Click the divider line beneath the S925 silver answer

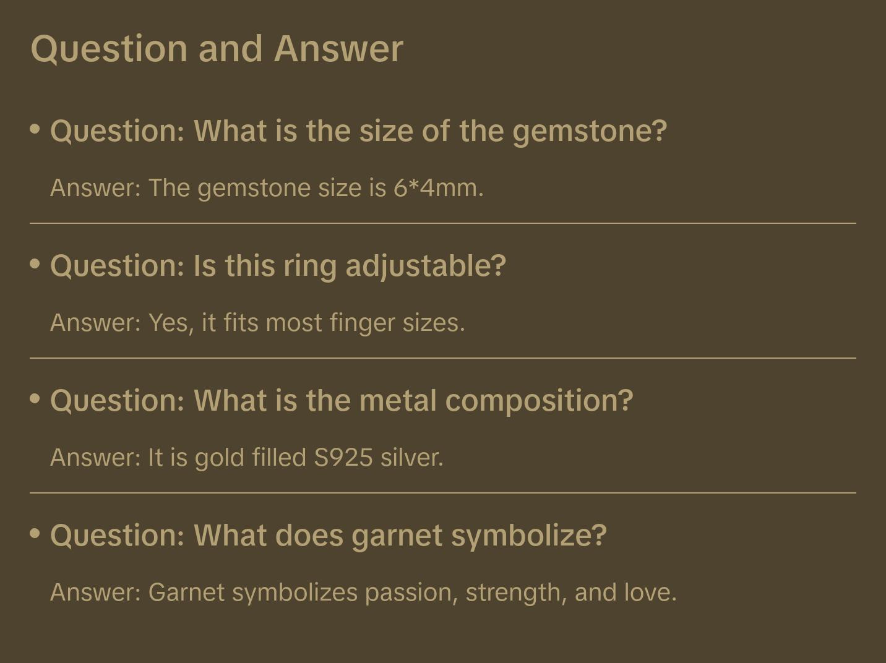tap(443, 493)
